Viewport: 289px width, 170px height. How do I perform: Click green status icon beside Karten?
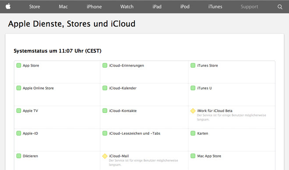click(193, 133)
